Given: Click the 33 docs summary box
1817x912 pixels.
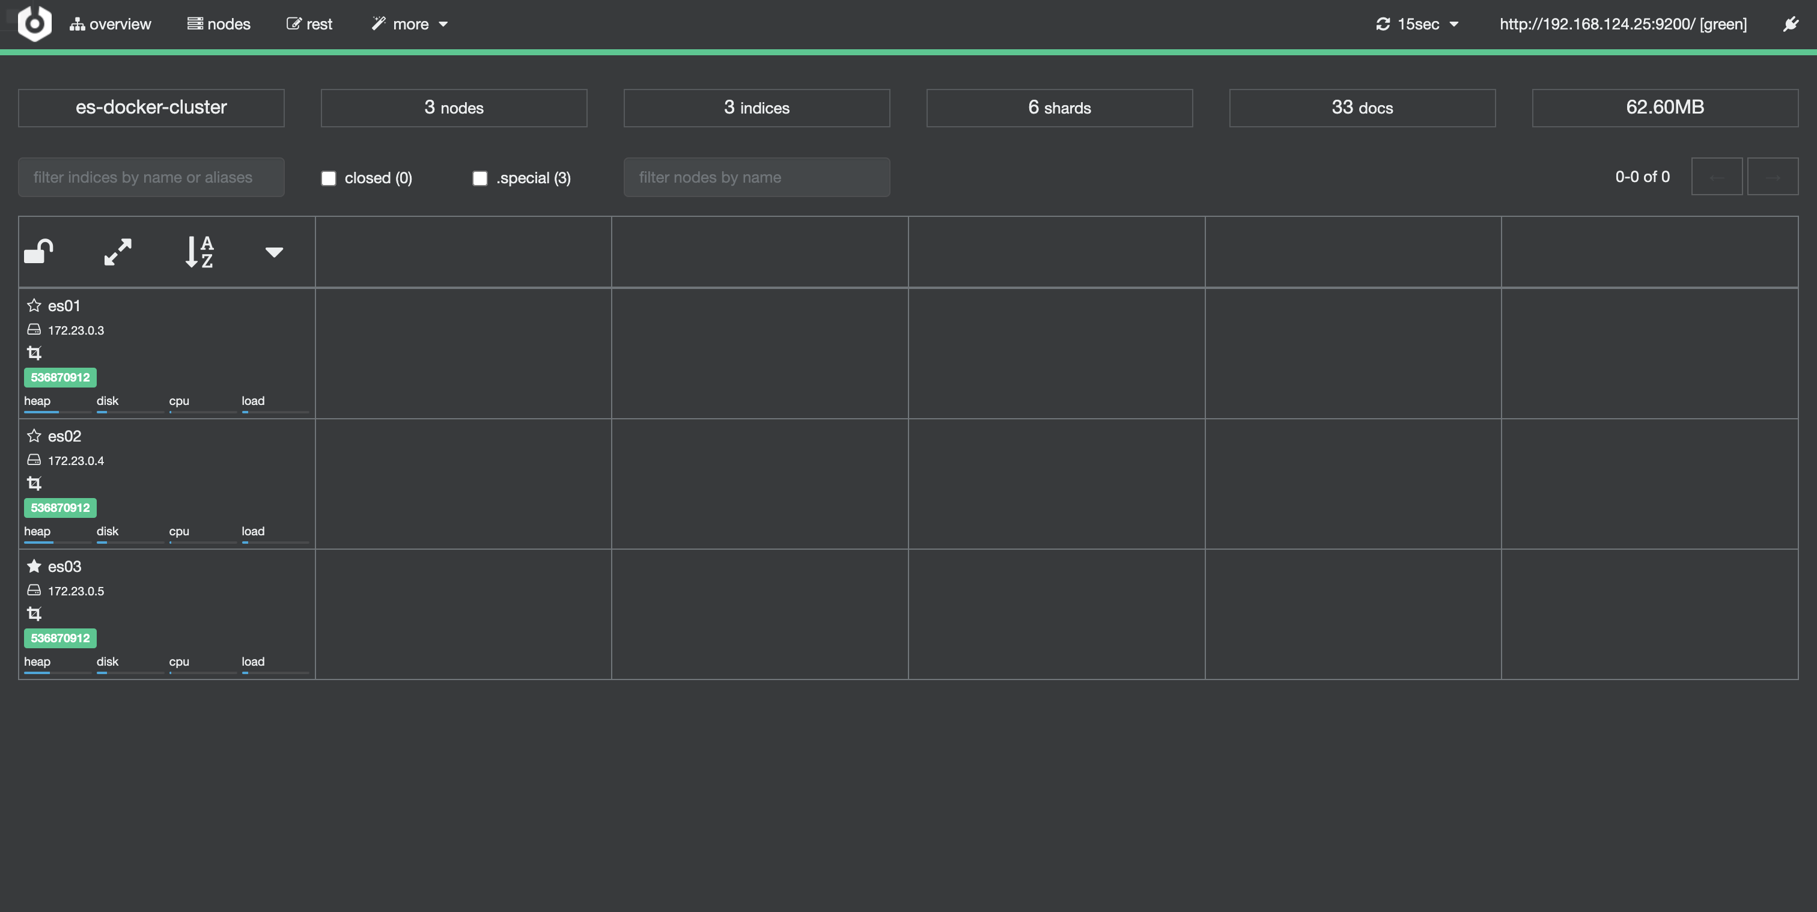Looking at the screenshot, I should [1362, 107].
